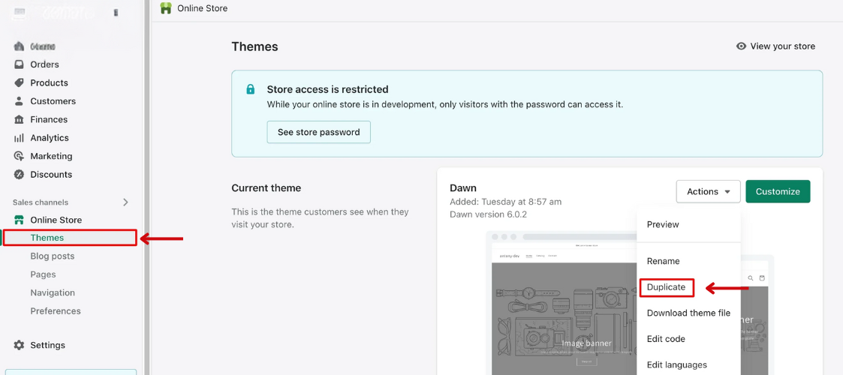
Task: Open Blog posts under Online Store
Action: click(52, 256)
